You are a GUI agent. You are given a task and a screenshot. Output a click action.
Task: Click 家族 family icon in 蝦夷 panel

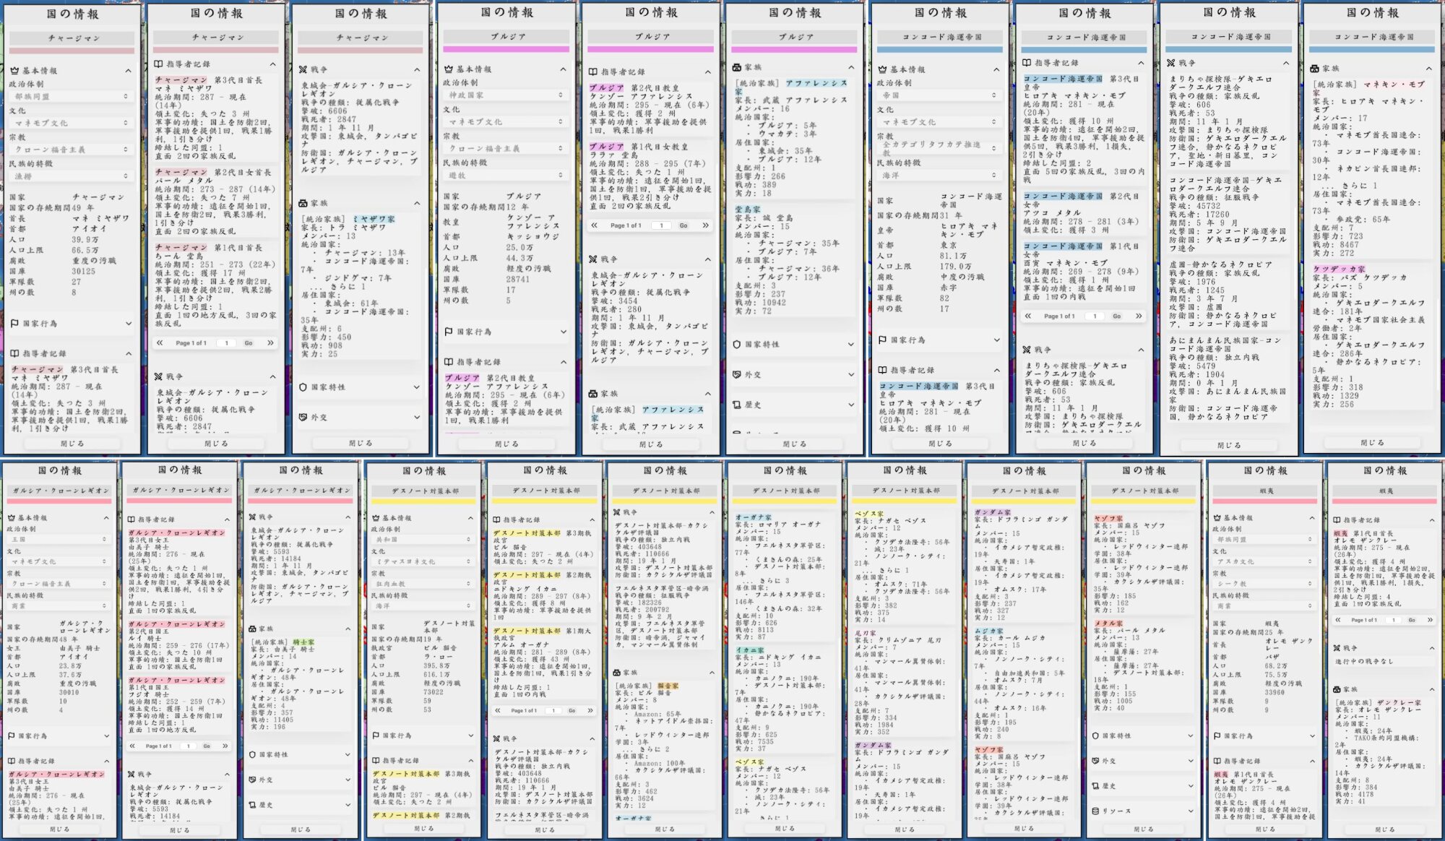(x=1337, y=689)
